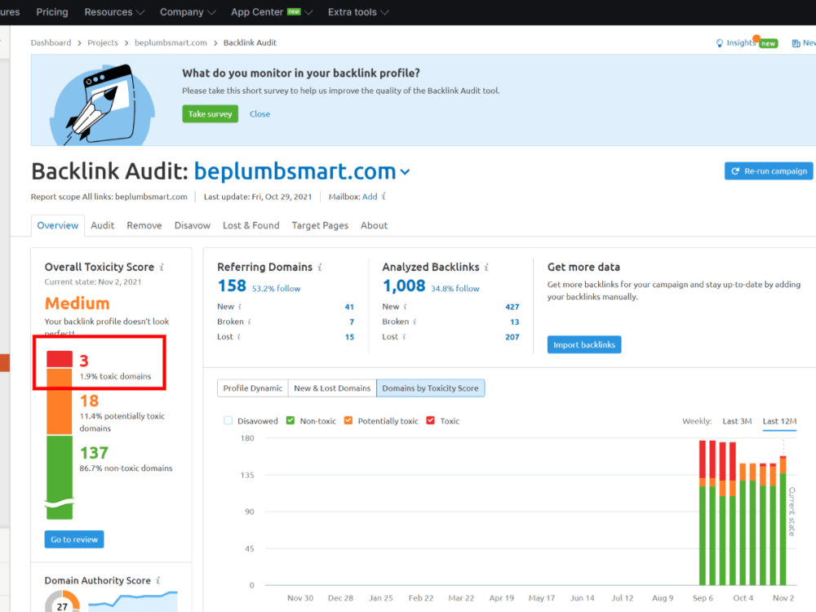Click Referring Domains total 158
816x612 pixels.
[x=232, y=286]
